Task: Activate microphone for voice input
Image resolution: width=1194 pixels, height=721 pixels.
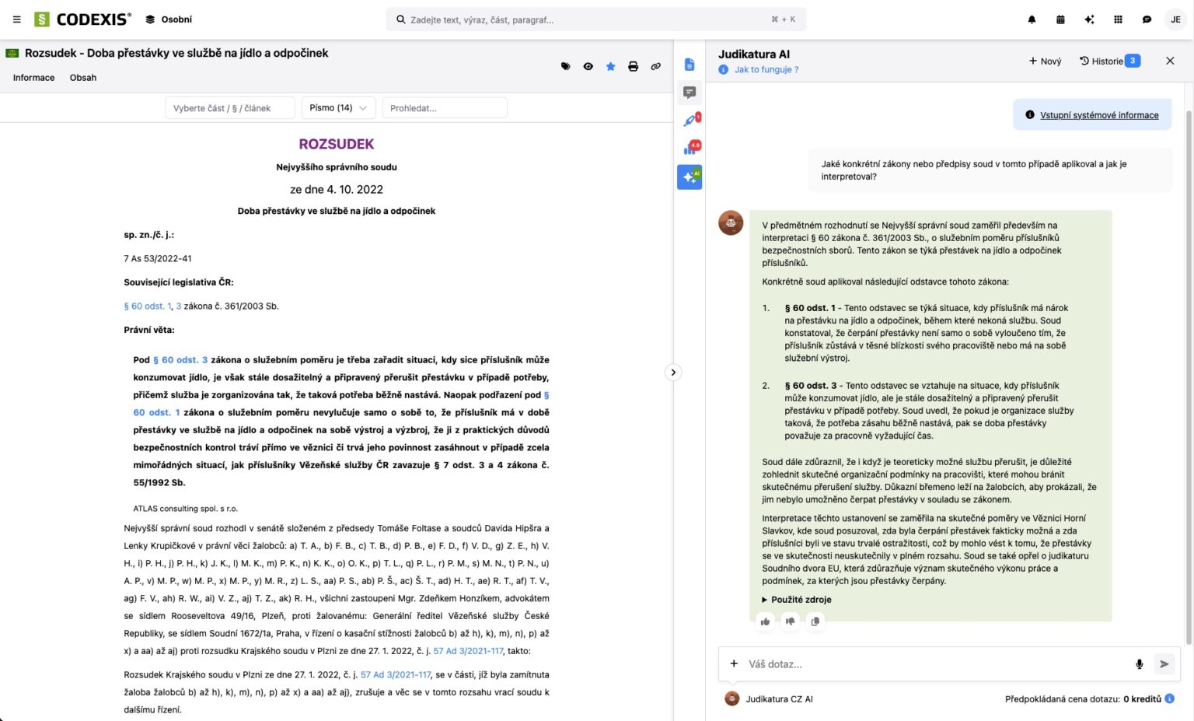Action: 1139,664
